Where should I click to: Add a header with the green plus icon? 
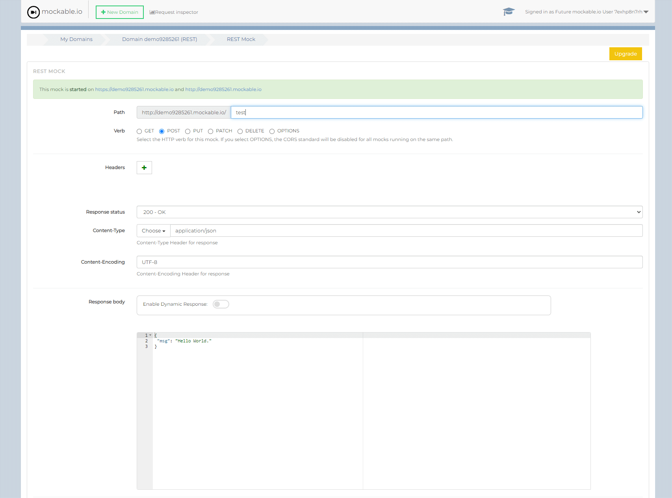[x=144, y=167]
